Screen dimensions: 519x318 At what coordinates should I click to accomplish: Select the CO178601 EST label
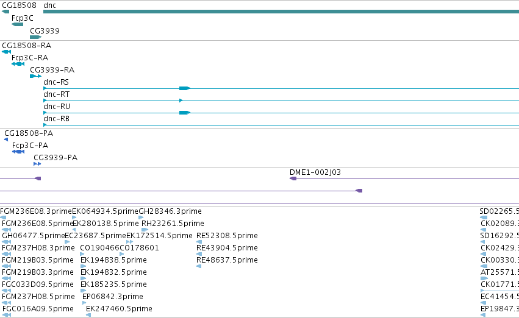tap(139, 248)
